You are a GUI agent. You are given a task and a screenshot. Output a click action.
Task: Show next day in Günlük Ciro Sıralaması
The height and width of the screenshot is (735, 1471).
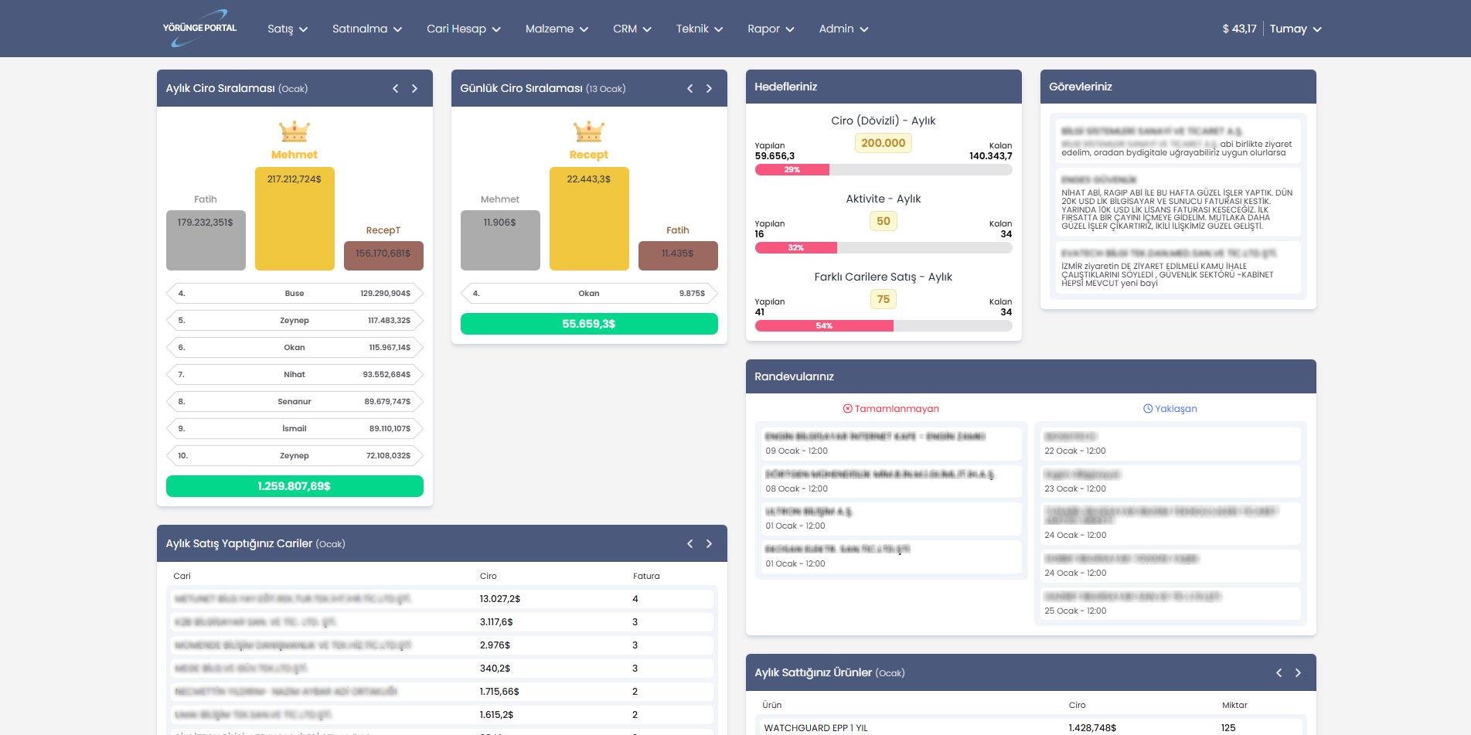coord(709,88)
